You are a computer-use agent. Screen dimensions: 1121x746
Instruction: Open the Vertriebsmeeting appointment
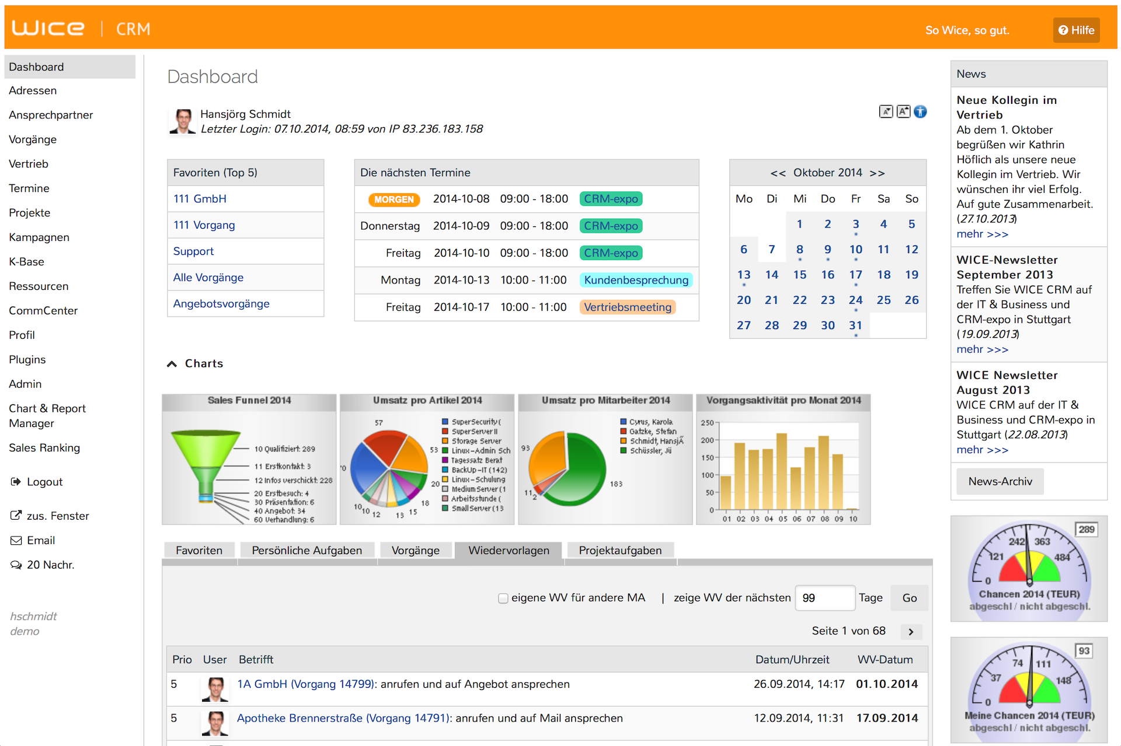(x=628, y=307)
